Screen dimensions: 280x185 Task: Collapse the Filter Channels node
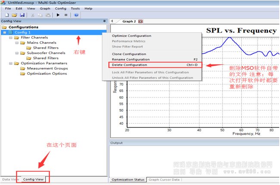point(11,37)
